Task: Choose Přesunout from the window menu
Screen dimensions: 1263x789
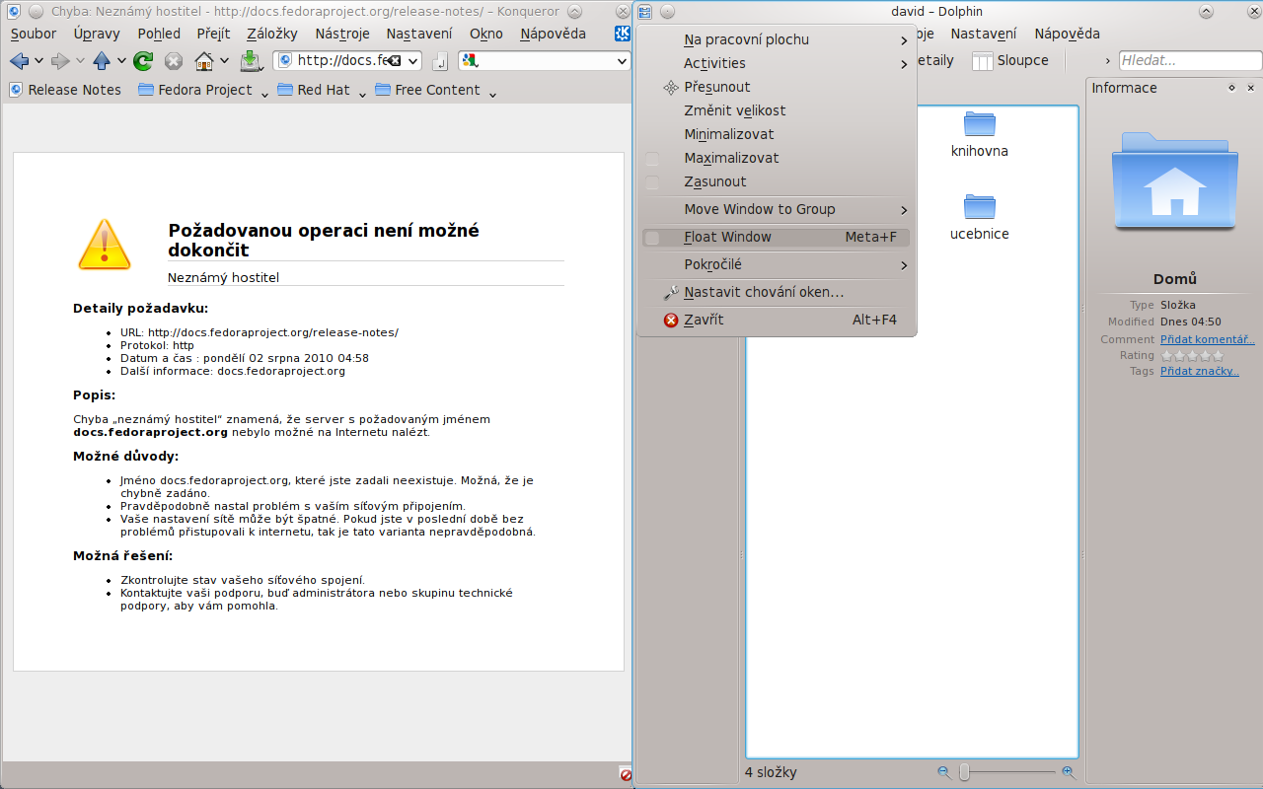Action: pyautogui.click(x=777, y=87)
